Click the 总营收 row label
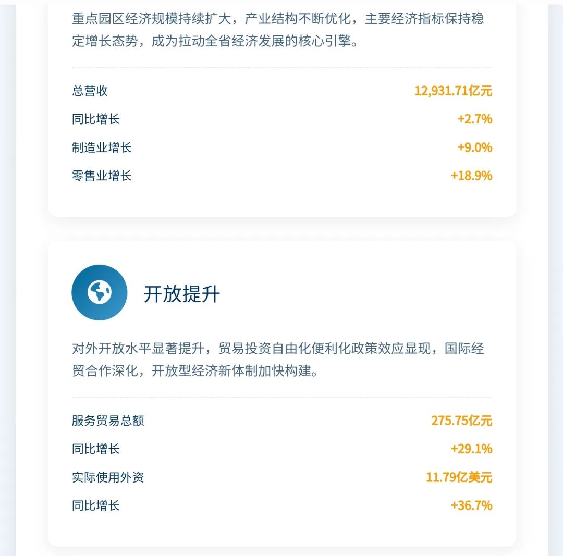This screenshot has width=563, height=556. coord(90,91)
